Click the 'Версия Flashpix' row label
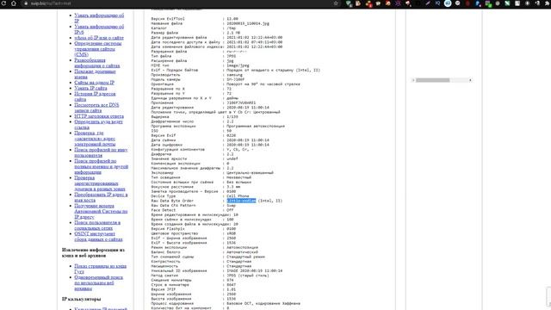The width and height of the screenshot is (551, 310). point(168,229)
